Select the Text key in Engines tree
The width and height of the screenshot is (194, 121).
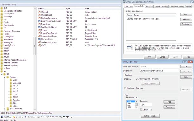(15, 103)
